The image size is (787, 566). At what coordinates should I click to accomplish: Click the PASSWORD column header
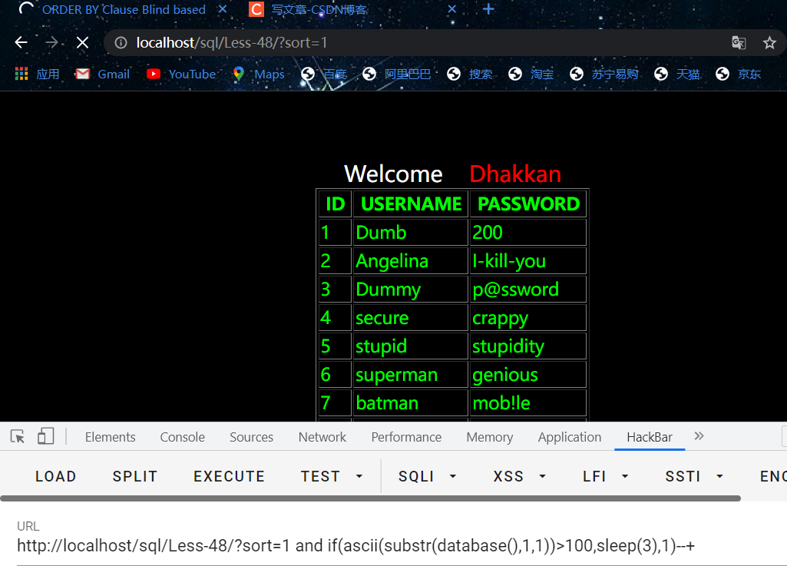528,204
